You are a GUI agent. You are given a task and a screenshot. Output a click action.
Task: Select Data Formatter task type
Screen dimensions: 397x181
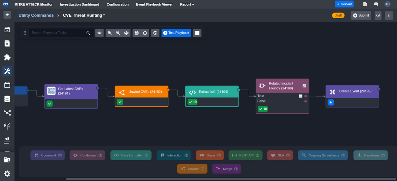[x=131, y=155]
